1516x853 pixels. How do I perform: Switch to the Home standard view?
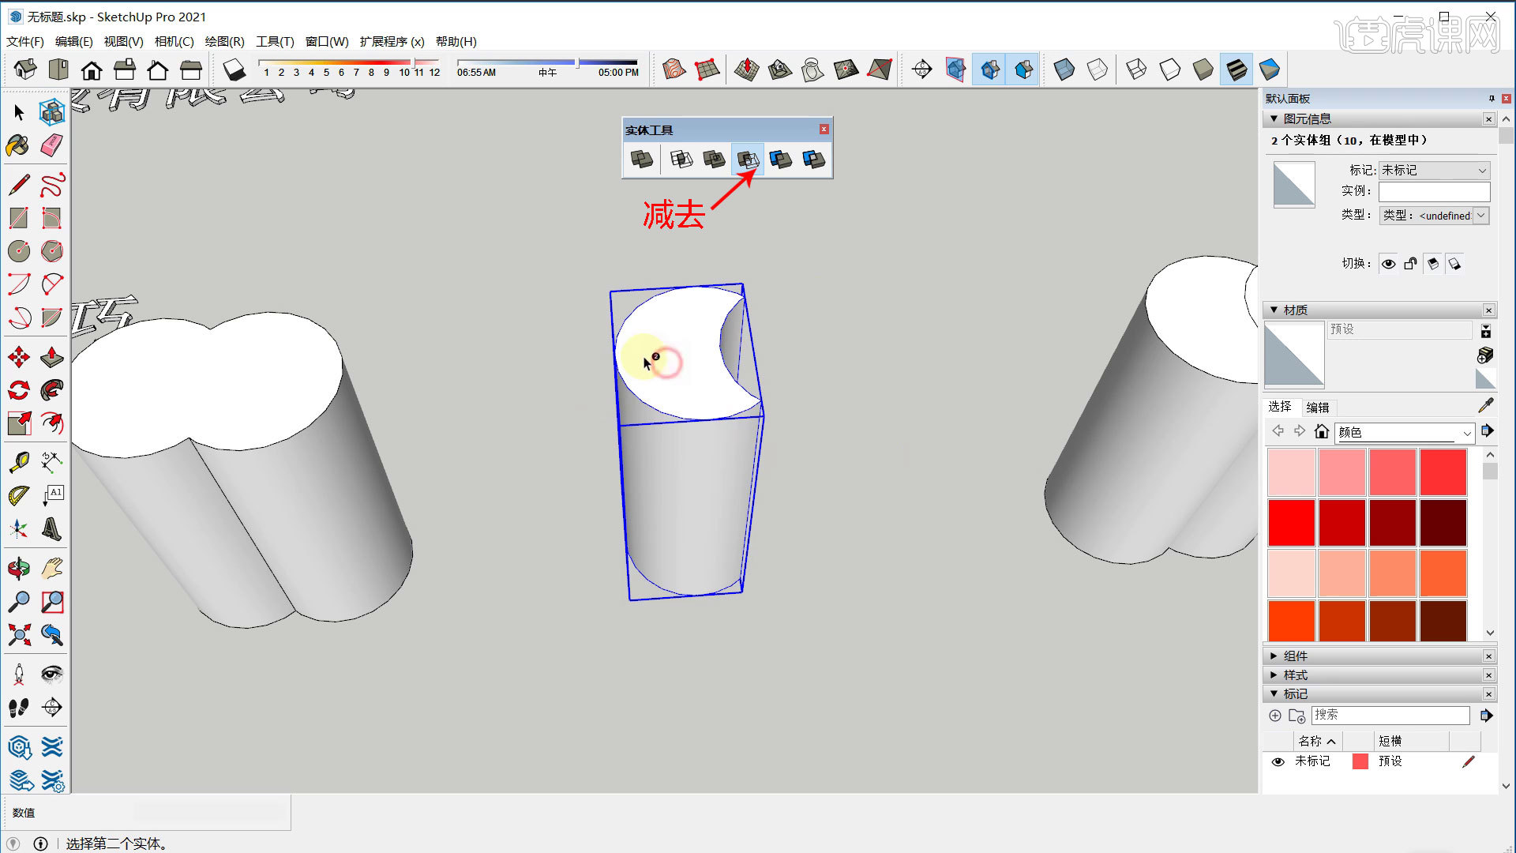point(92,70)
